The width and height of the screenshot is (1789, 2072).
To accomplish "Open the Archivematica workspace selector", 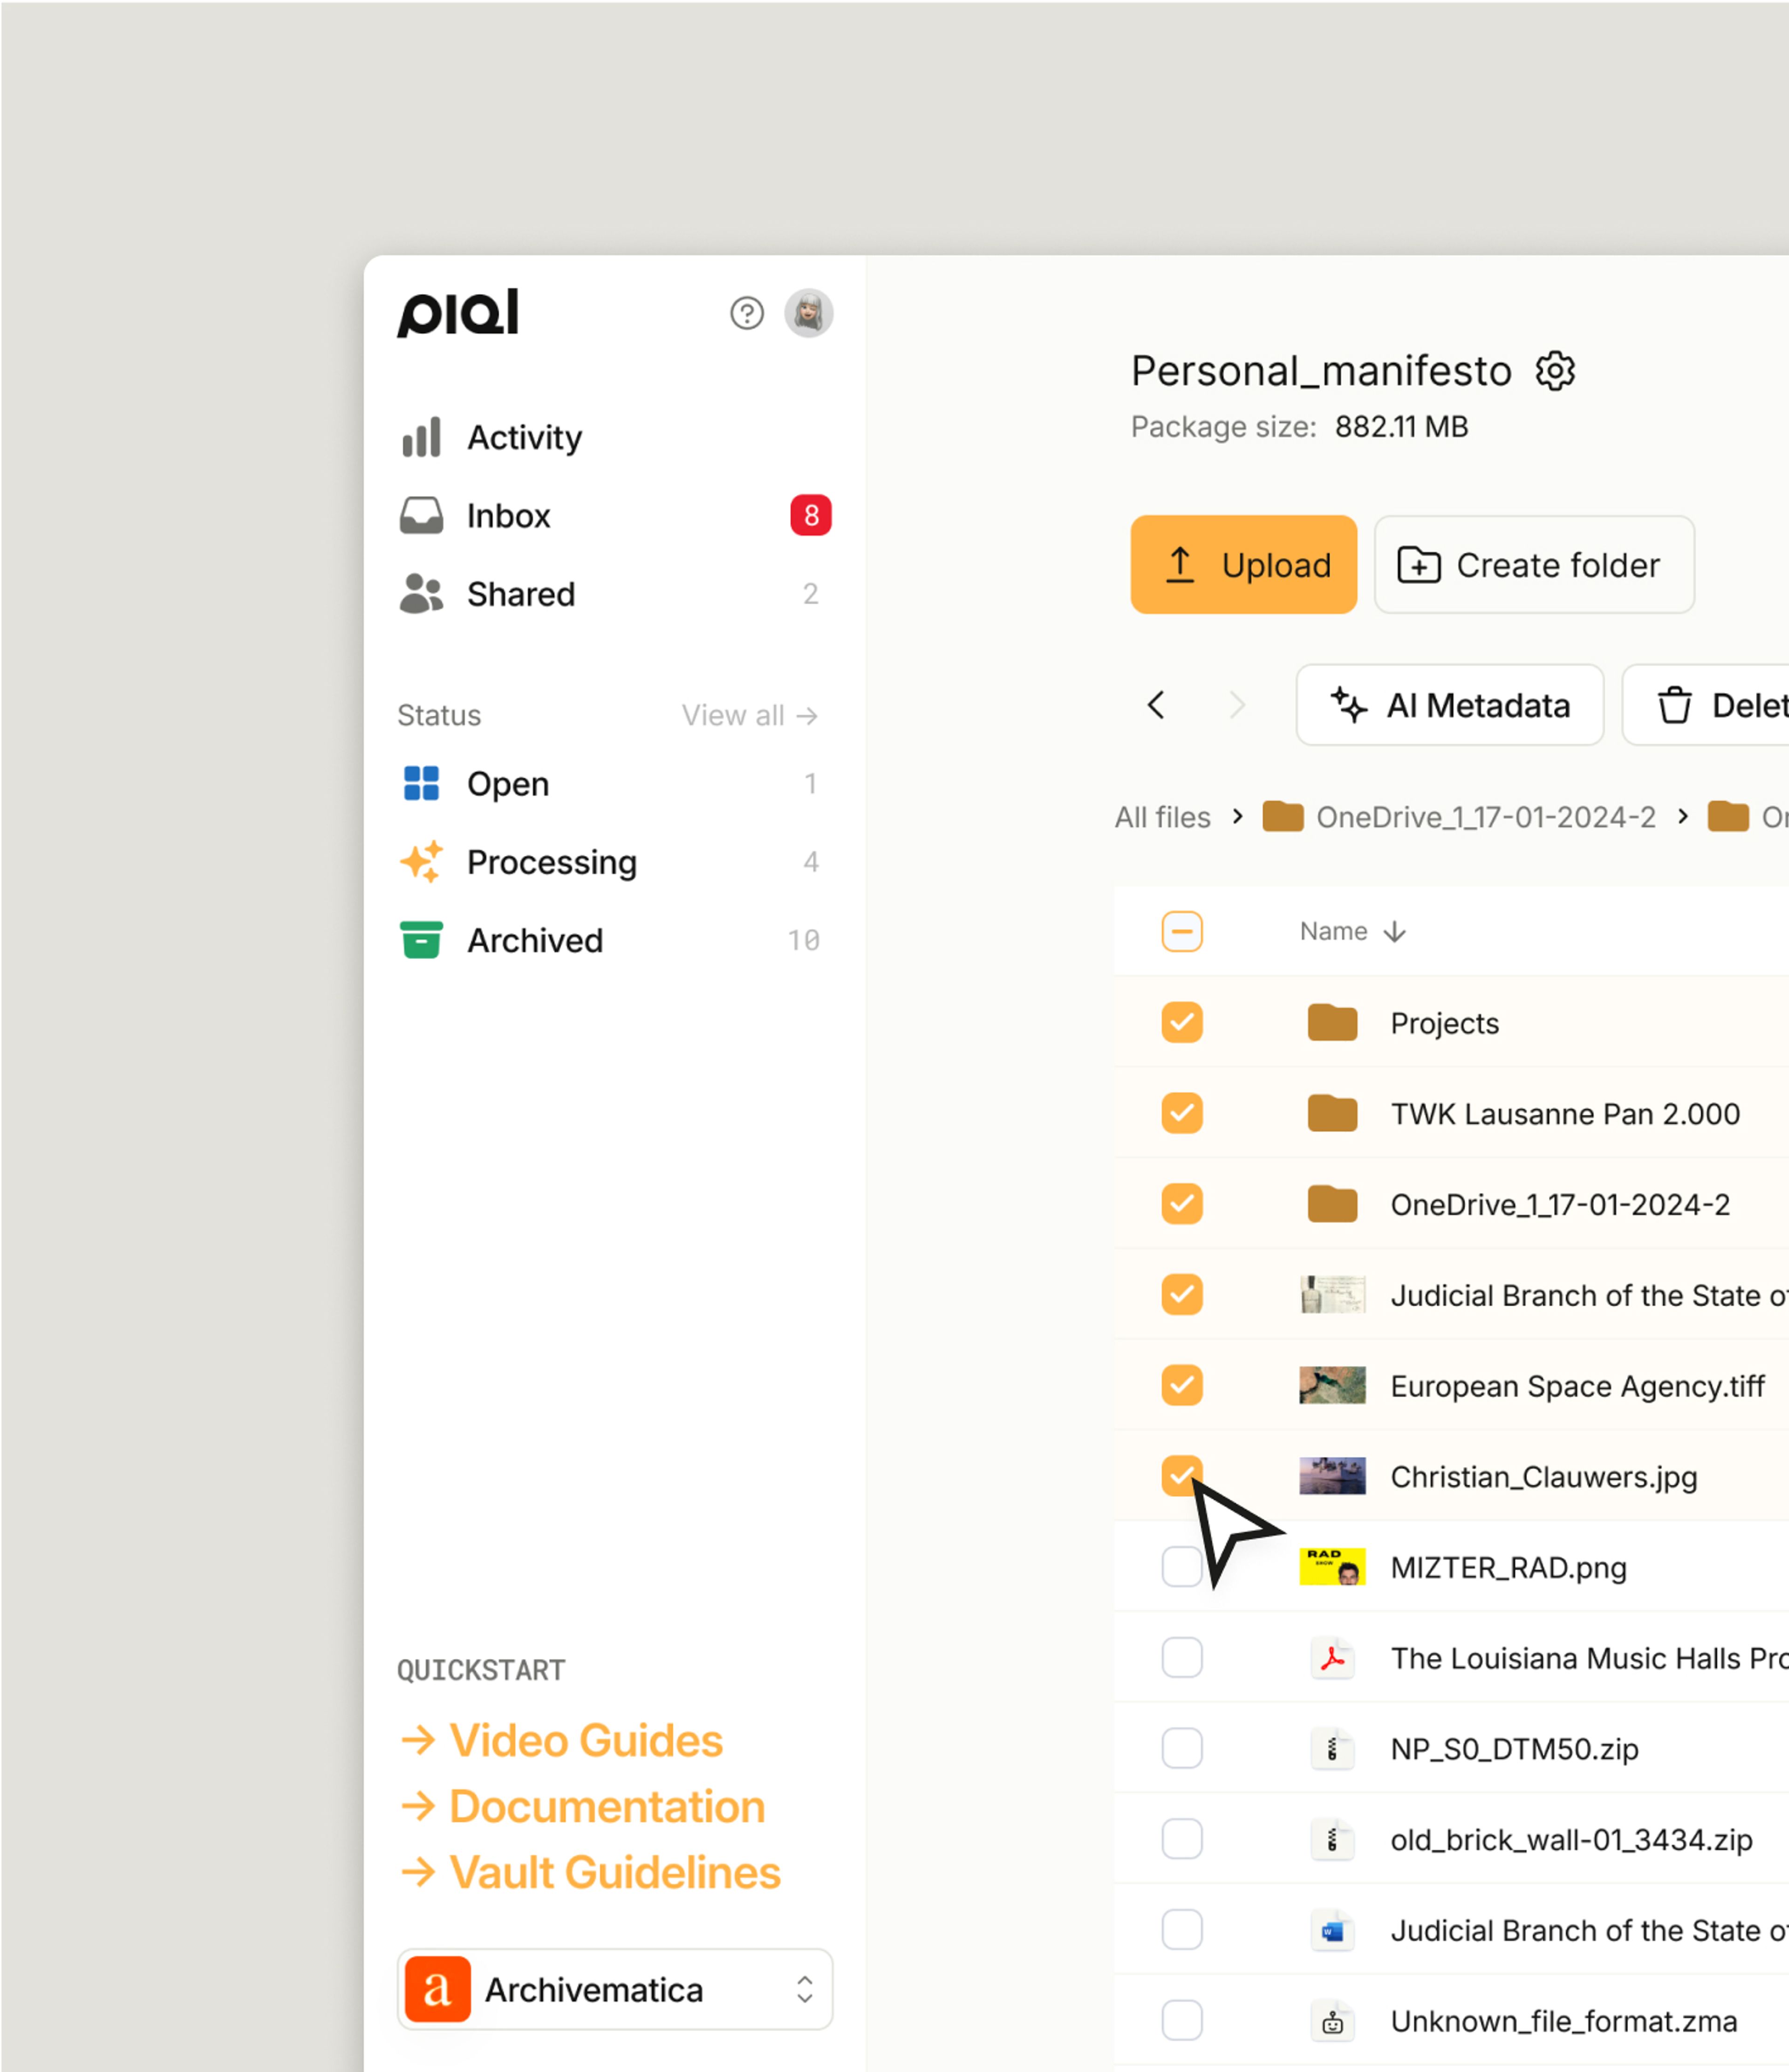I will [615, 1989].
